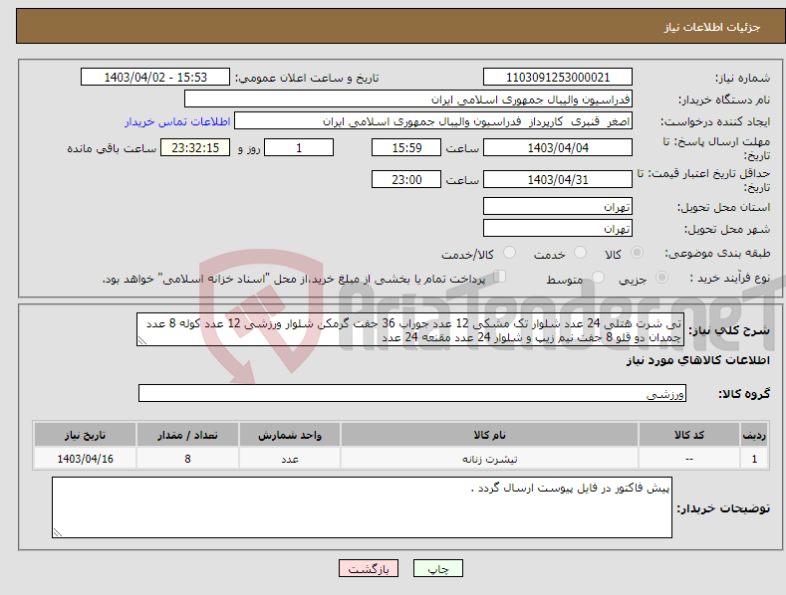786x595 pixels.
Task: Click the گروه کالا field ورزشی
Action: 412,394
